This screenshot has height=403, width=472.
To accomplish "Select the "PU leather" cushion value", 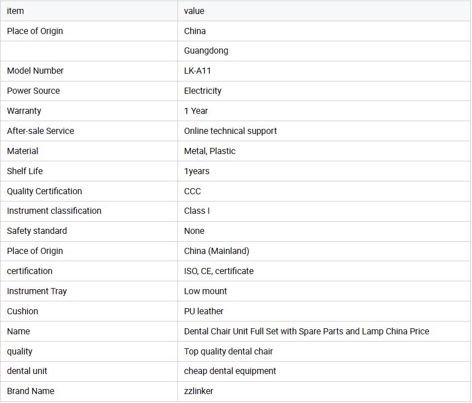I will [x=204, y=311].
